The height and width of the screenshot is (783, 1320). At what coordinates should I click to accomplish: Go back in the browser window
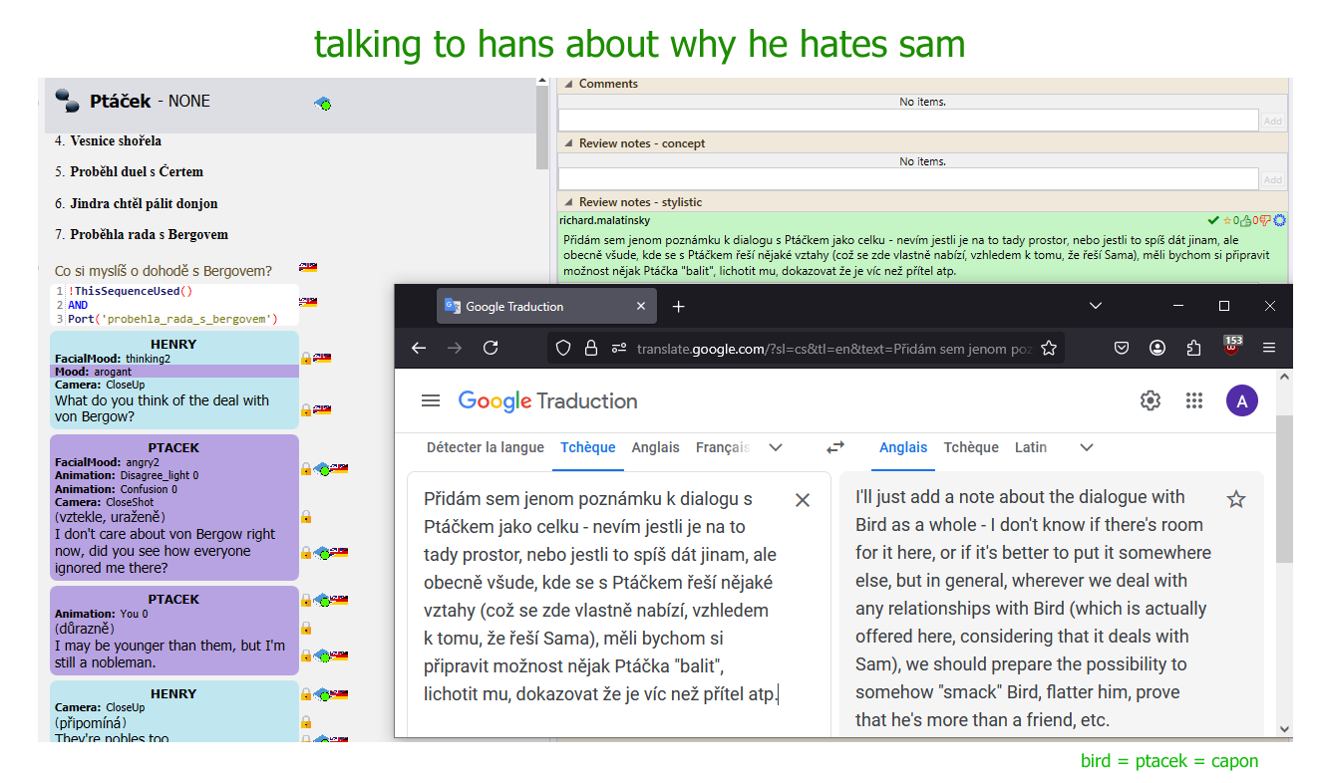[419, 348]
